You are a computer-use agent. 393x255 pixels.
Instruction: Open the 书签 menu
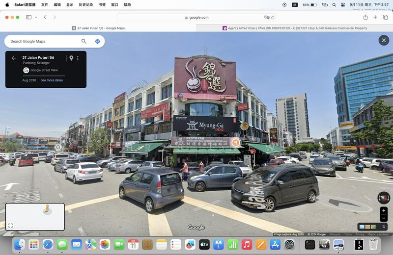point(102,4)
